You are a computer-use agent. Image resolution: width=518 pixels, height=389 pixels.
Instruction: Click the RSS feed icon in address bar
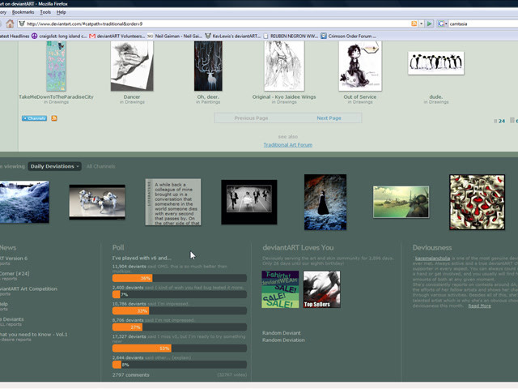click(414, 24)
